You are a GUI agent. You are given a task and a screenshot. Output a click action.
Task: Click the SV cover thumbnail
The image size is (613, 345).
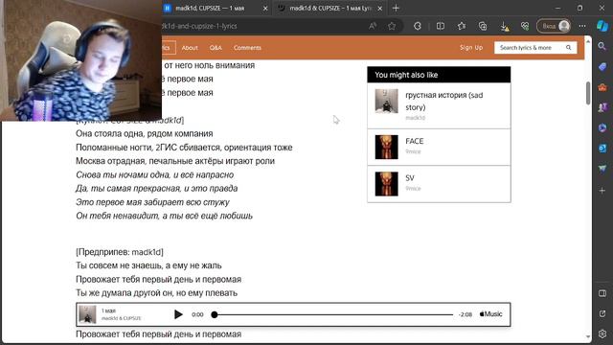386,184
